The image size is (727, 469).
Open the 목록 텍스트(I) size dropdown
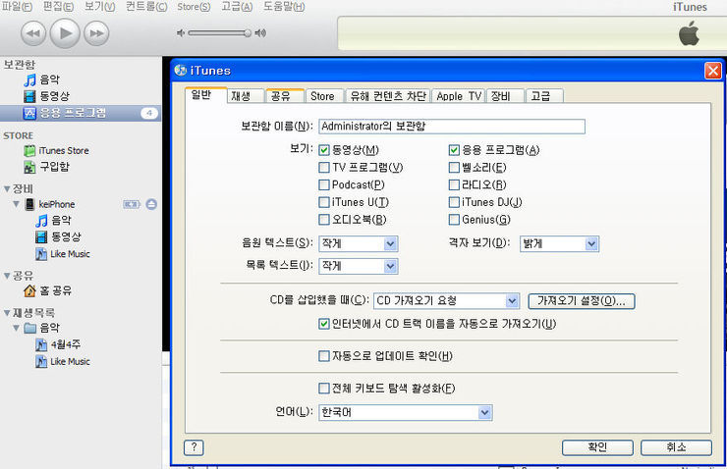point(359,266)
